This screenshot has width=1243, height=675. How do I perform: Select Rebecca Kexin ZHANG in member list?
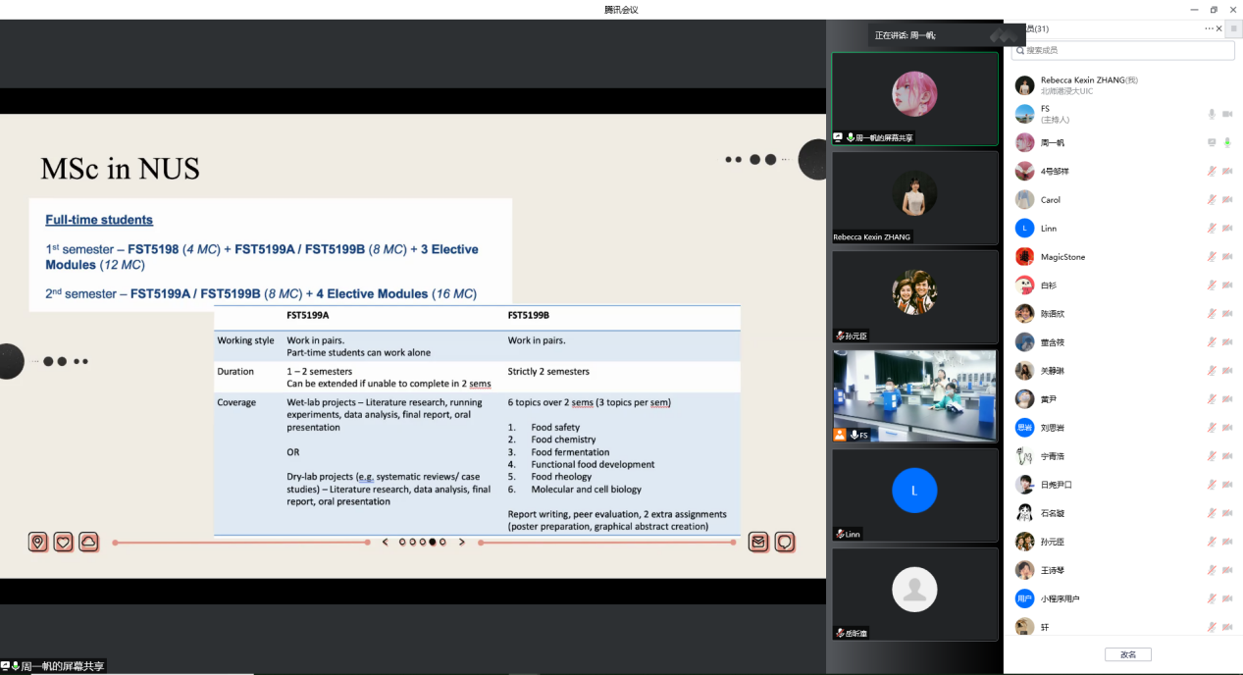pos(1088,80)
